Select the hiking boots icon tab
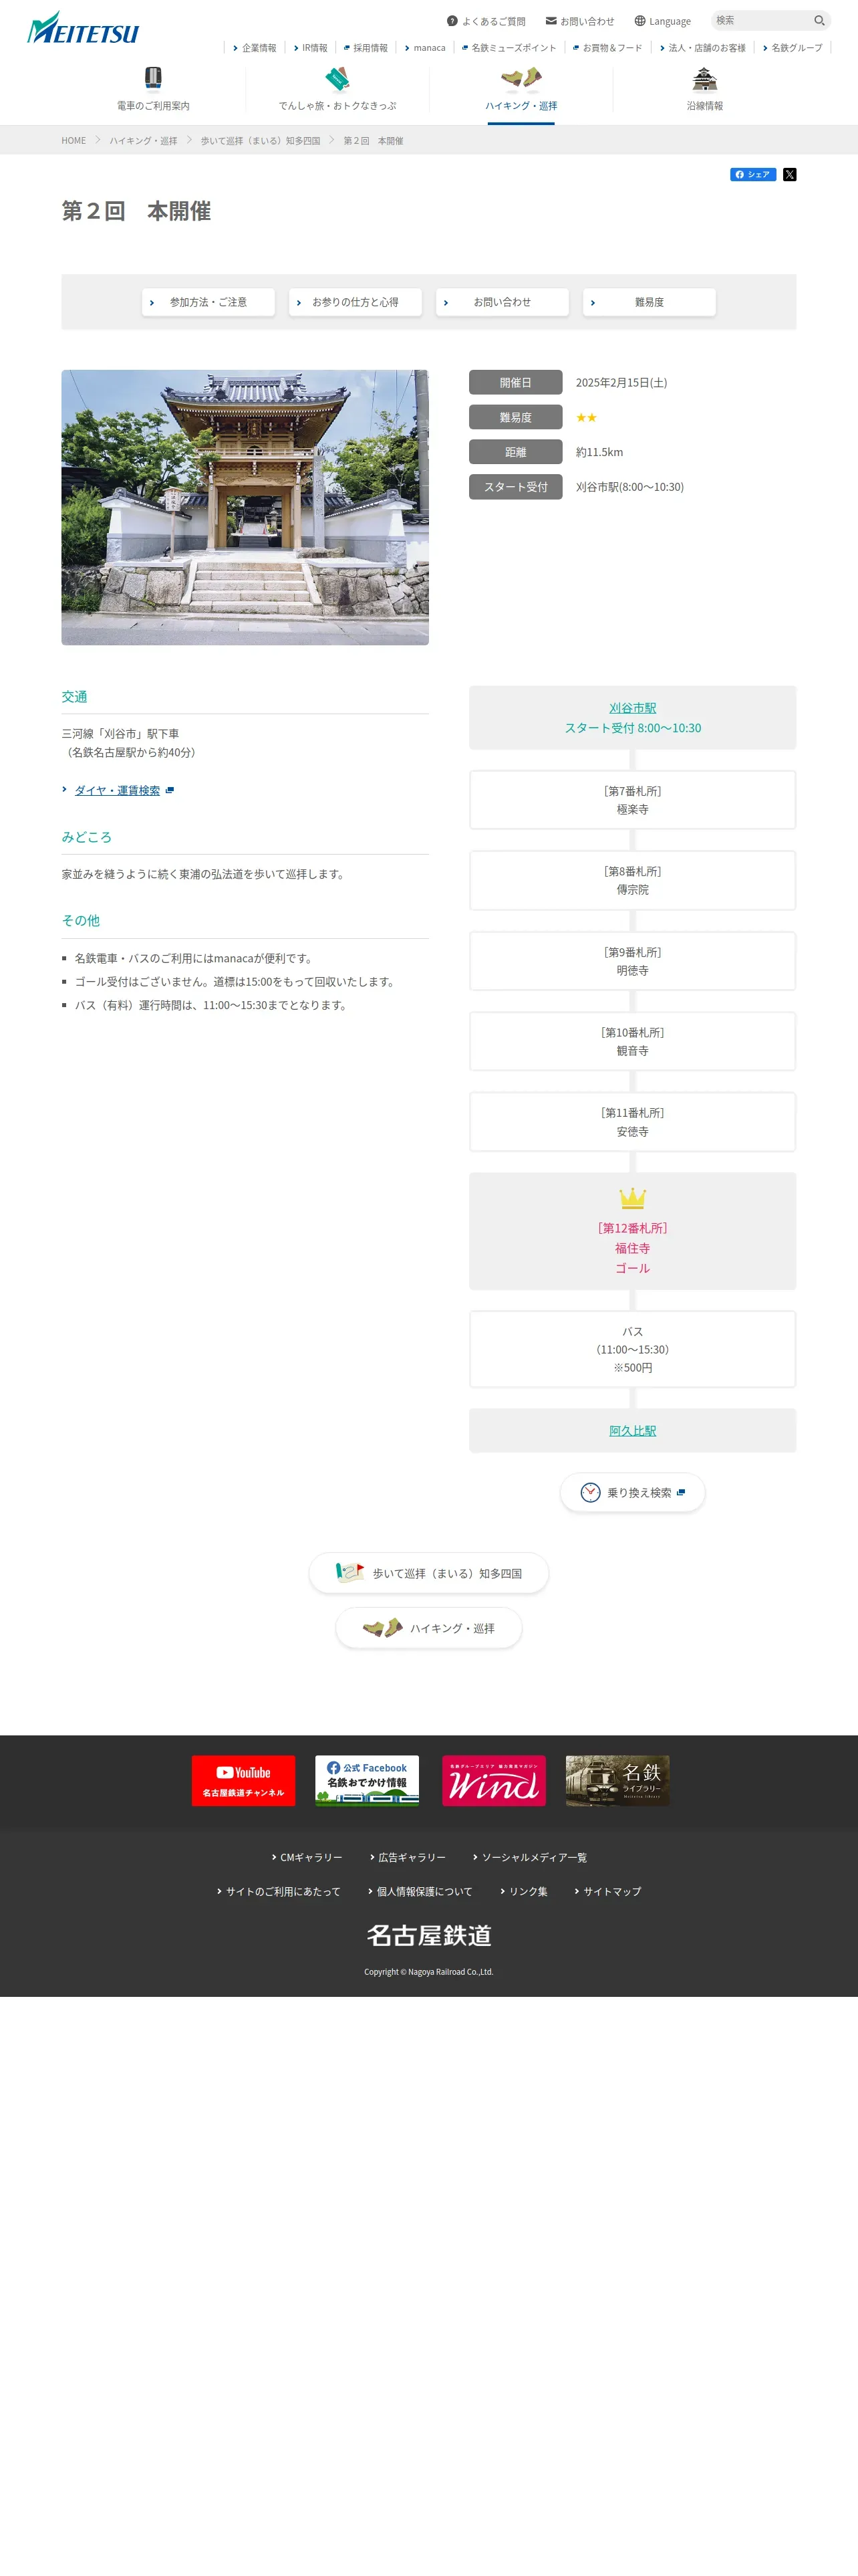 point(521,78)
